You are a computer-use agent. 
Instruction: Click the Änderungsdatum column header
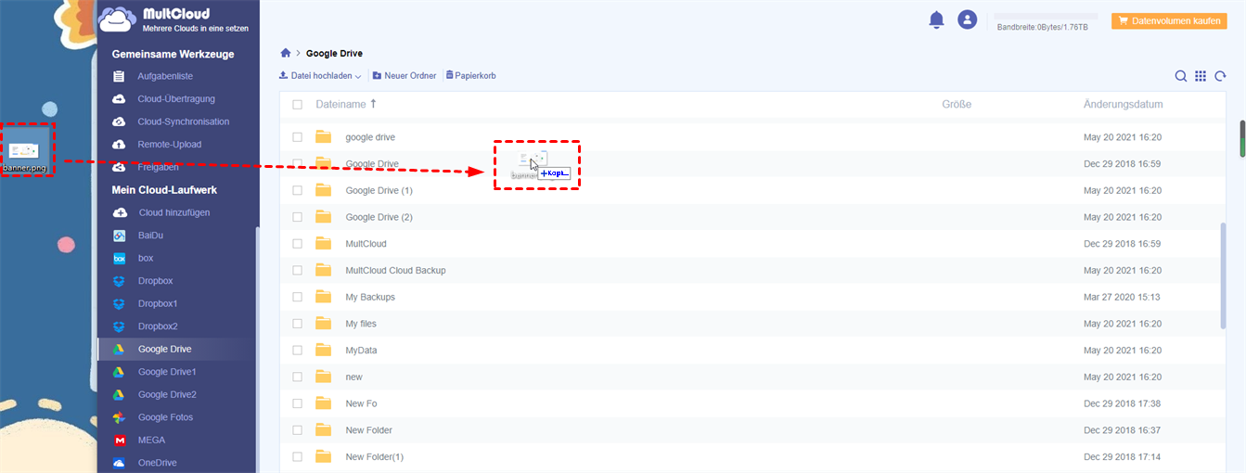(1123, 105)
